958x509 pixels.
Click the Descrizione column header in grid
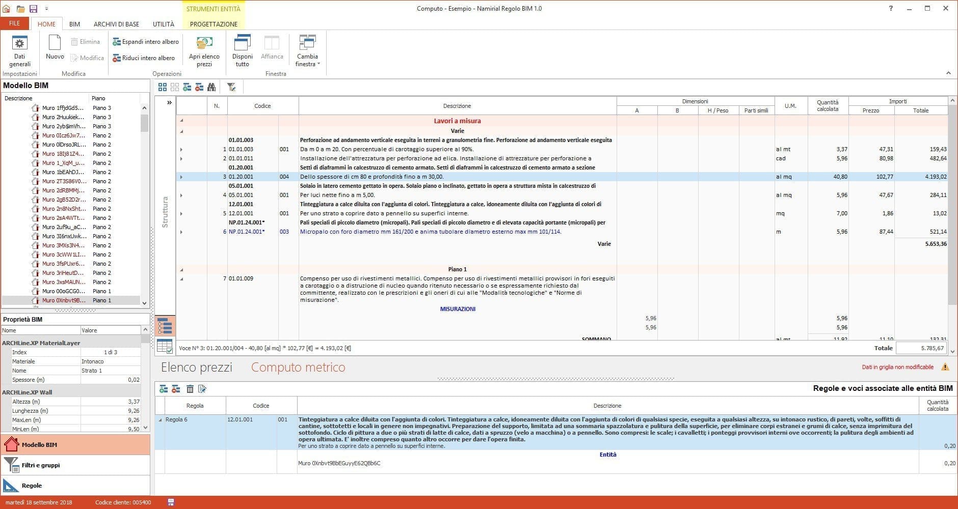(457, 106)
